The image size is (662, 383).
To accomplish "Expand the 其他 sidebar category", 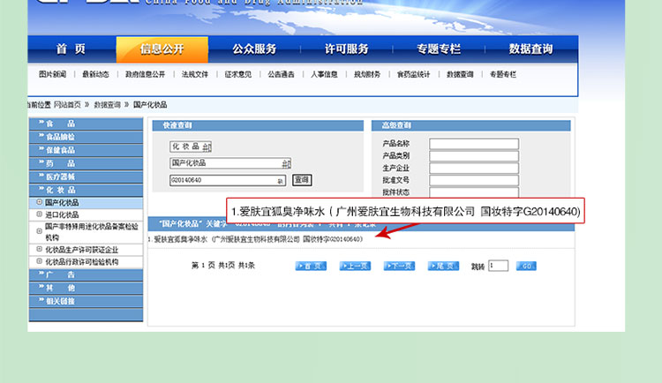I will pyautogui.click(x=86, y=288).
